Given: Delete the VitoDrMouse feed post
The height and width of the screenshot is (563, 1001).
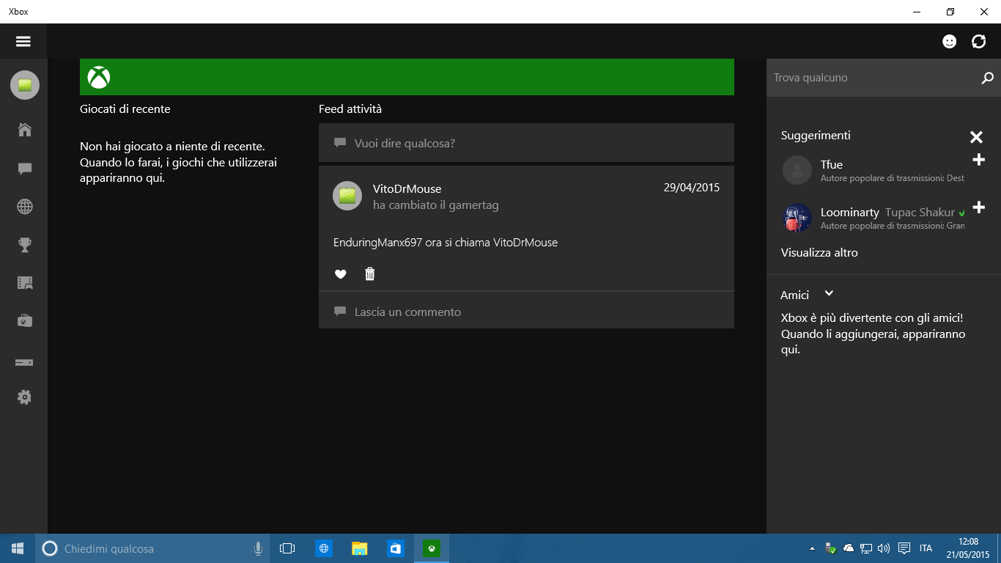Looking at the screenshot, I should [370, 274].
